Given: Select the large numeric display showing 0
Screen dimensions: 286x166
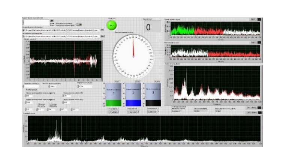Looking at the screenshot, I should 153,27.
